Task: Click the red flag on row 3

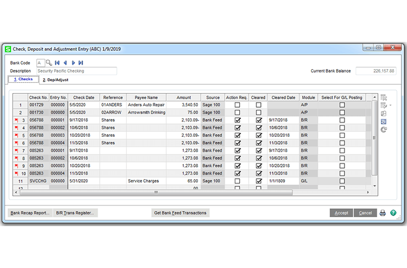Action: point(16,120)
